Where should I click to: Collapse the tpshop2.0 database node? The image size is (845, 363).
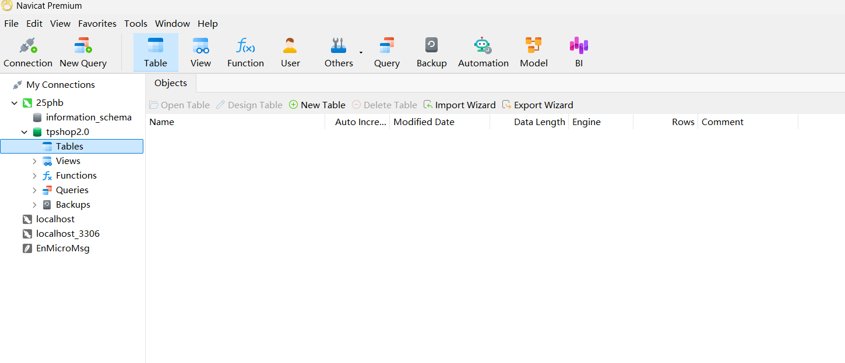point(24,132)
